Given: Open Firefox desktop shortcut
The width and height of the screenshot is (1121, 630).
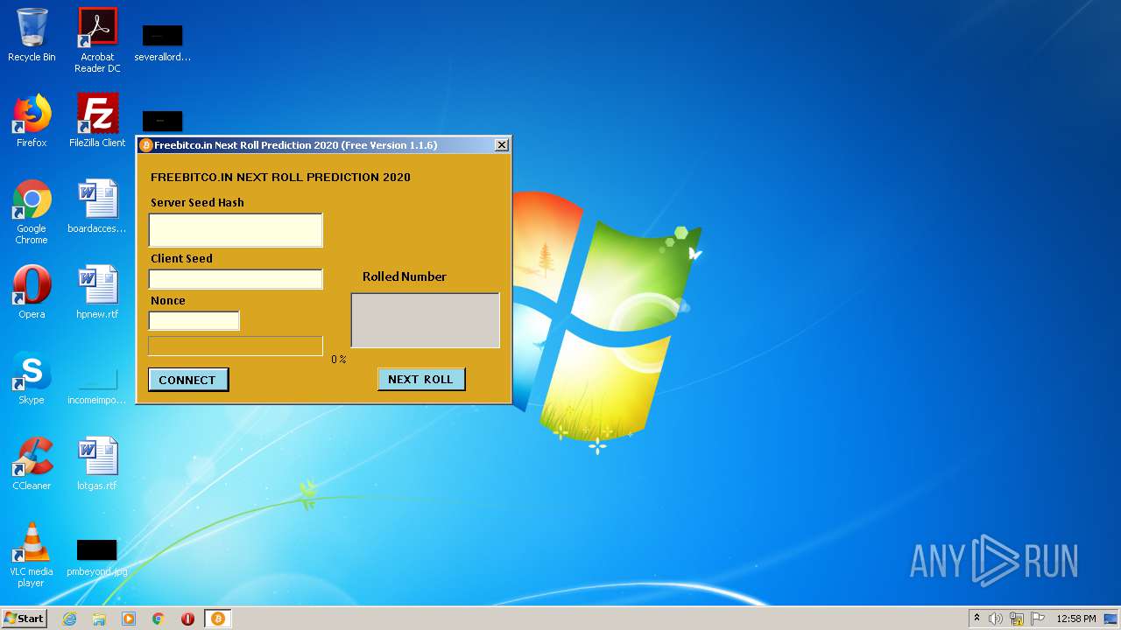Looking at the screenshot, I should pyautogui.click(x=32, y=121).
